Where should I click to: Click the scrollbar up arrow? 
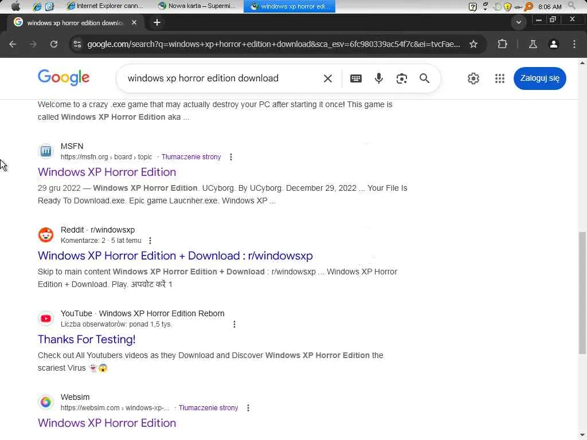pos(582,63)
